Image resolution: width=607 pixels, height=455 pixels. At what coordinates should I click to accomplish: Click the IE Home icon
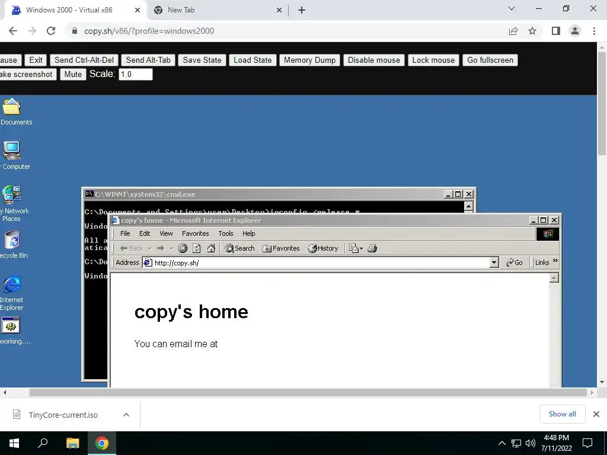211,248
